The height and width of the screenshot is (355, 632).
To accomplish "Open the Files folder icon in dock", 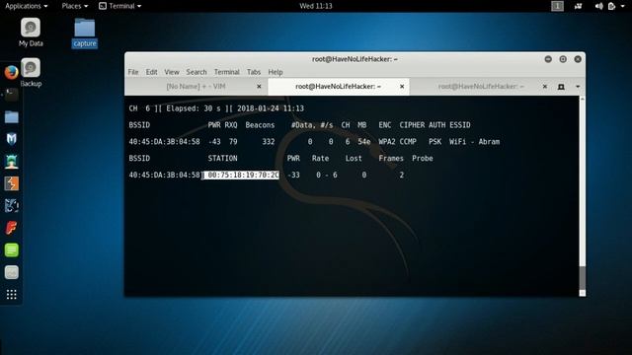I will click(11, 117).
